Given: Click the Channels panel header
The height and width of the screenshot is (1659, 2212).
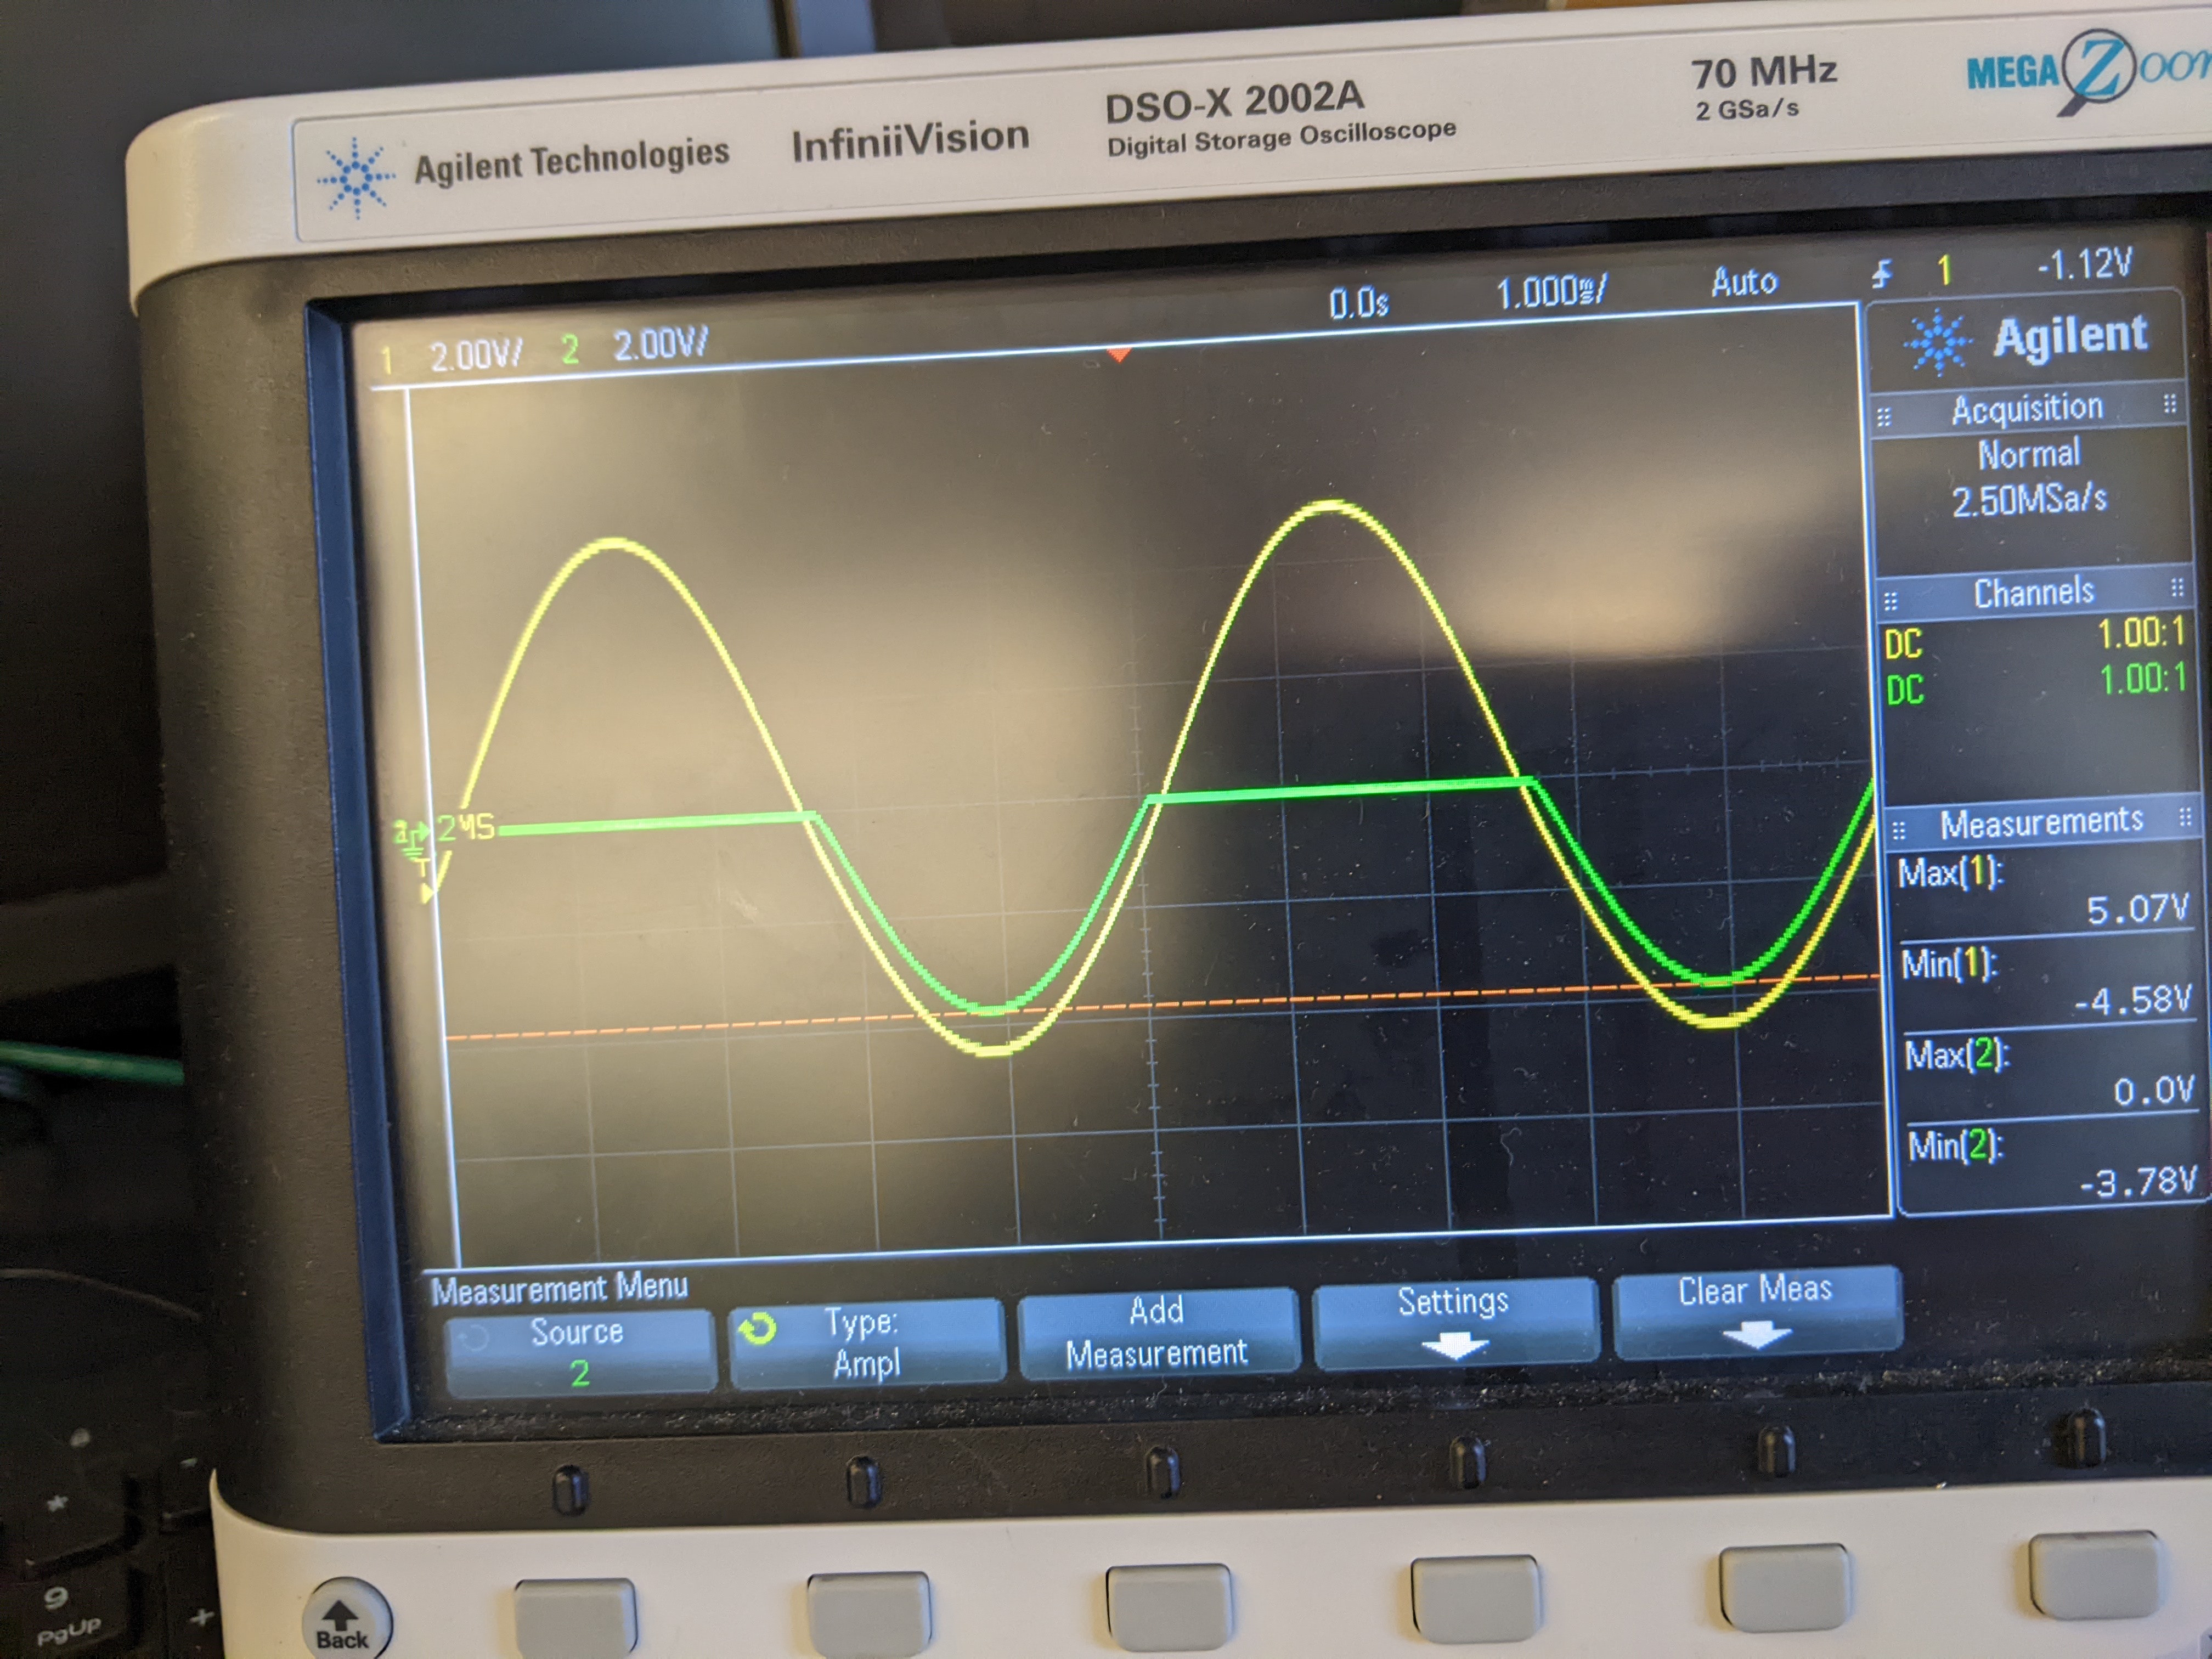Looking at the screenshot, I should pos(2033,593).
